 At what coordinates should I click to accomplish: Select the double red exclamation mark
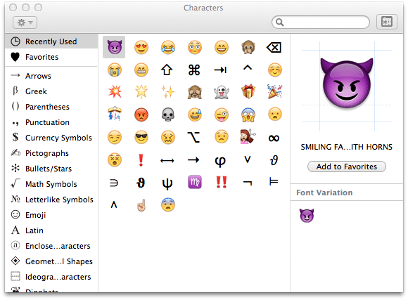[221, 182]
